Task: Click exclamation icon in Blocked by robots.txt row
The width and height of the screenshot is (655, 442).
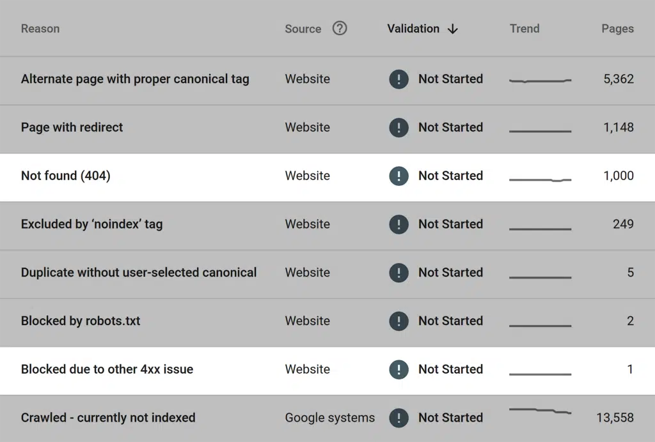Action: click(x=399, y=321)
